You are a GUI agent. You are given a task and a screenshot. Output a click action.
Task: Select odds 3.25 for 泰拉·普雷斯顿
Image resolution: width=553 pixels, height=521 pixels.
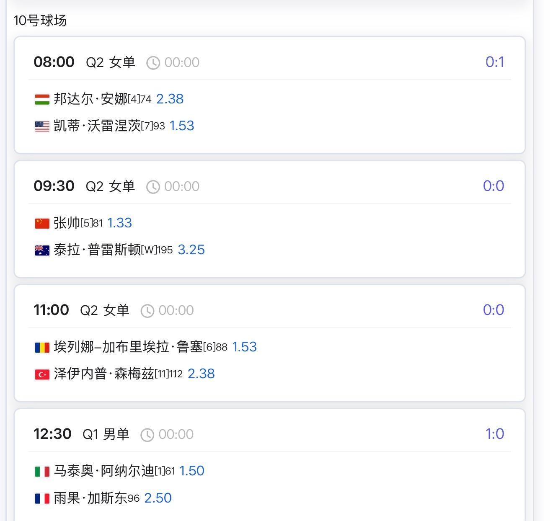(x=191, y=250)
